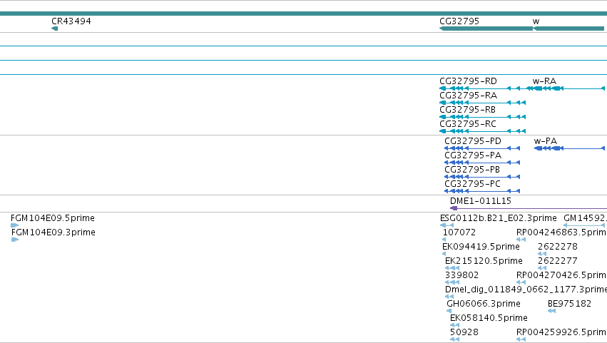
Task: Click the CR43494 gene label
Action: [x=71, y=21]
